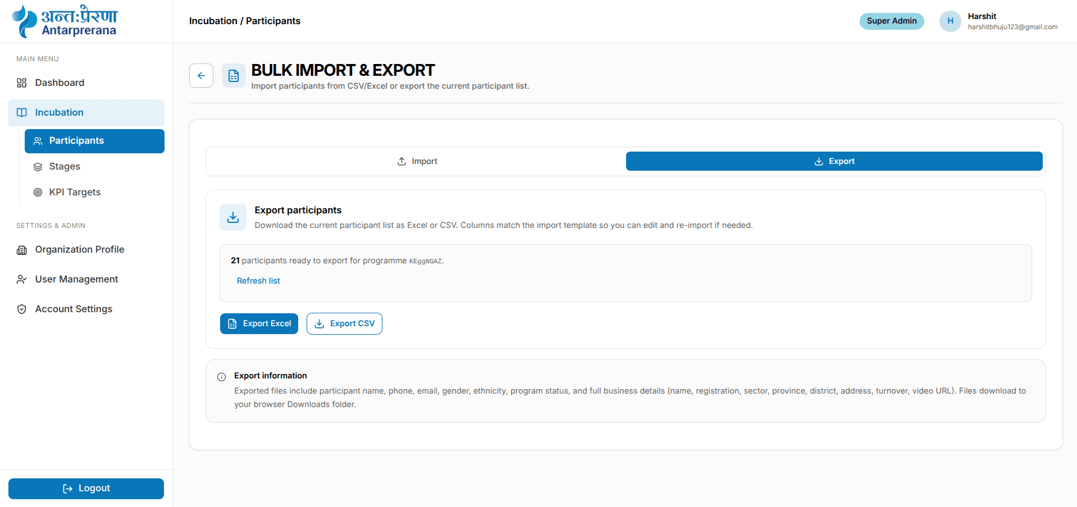Click the programme code KEggNGAZ
The image size is (1077, 507).
[x=425, y=261]
